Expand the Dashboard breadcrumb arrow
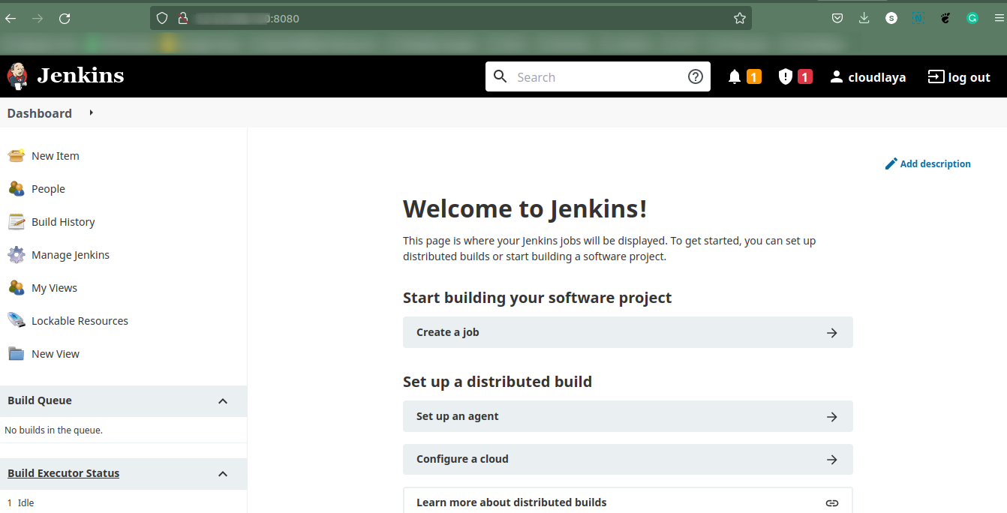 coord(92,112)
